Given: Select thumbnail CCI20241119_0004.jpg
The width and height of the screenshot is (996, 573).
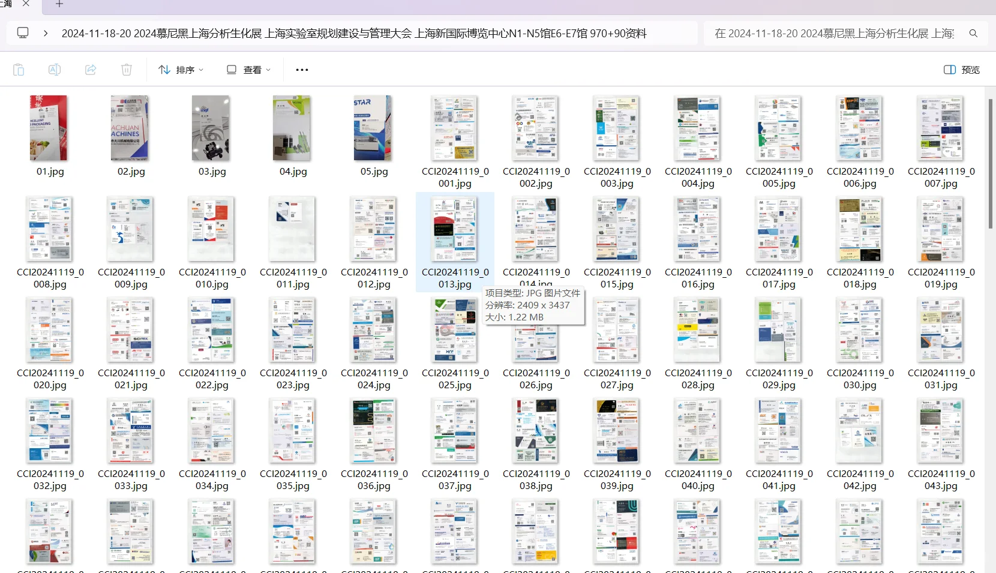Looking at the screenshot, I should pos(698,128).
